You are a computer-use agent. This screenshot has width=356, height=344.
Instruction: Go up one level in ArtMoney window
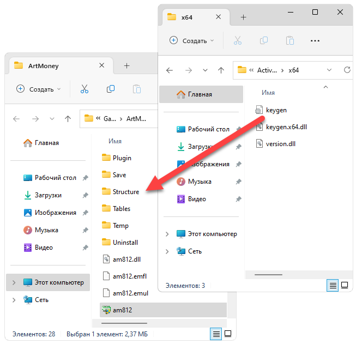pos(68,119)
